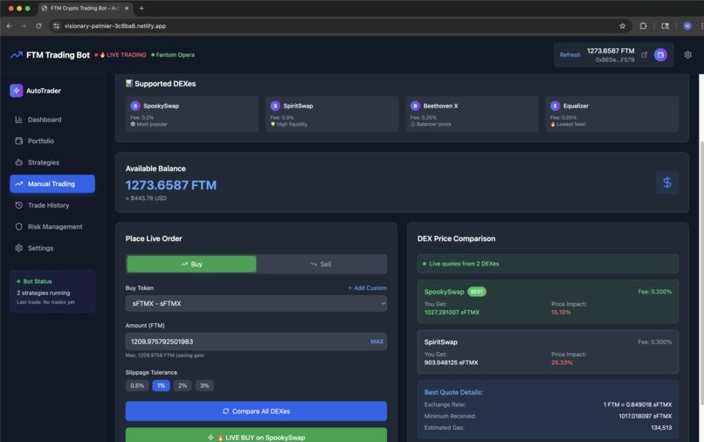704x442 pixels.
Task: Click the SpiritSwap round logo icon
Action: coord(275,106)
